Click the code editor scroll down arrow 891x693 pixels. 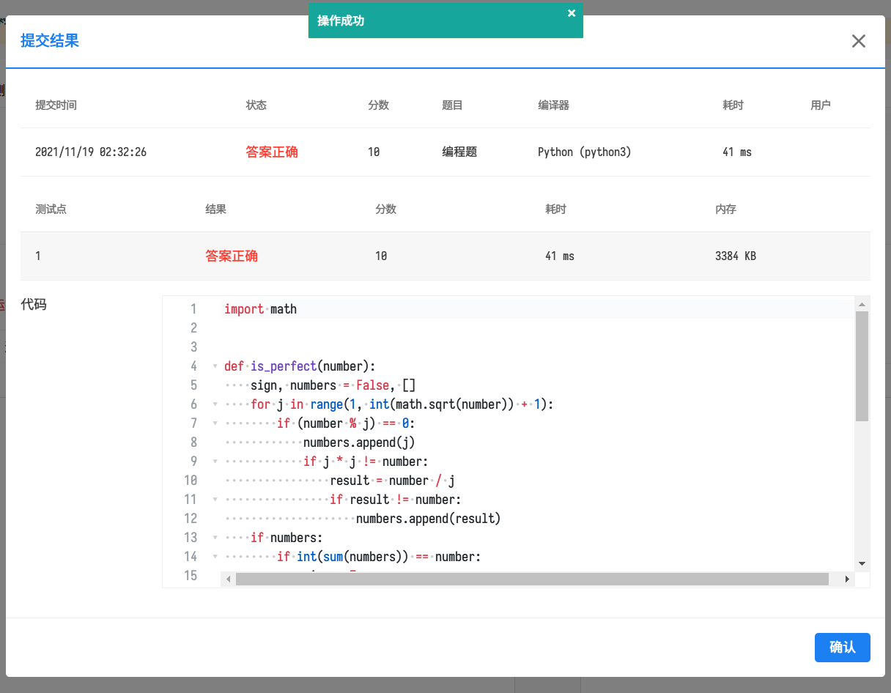(x=862, y=563)
